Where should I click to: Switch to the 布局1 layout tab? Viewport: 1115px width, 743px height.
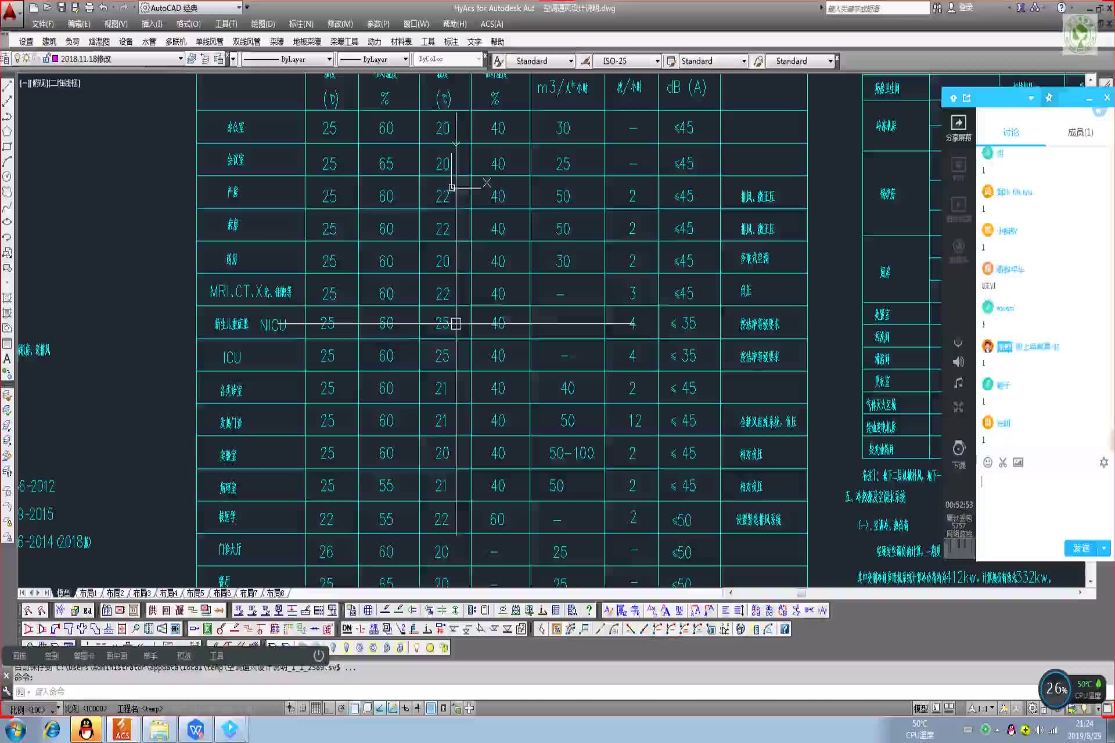(x=88, y=593)
